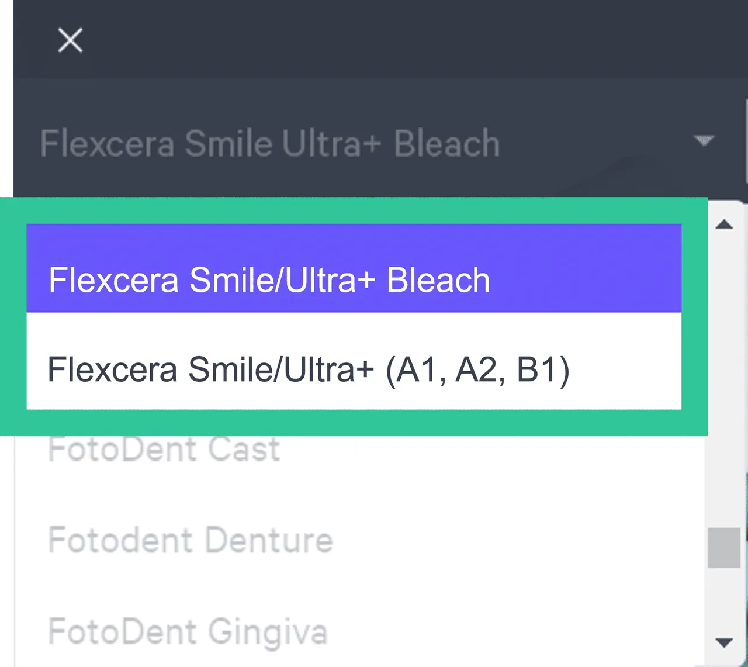Click the dropdown arrow to collapse the material list

pyautogui.click(x=704, y=140)
